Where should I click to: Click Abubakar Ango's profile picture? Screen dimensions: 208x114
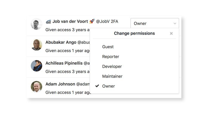[x=36, y=45]
